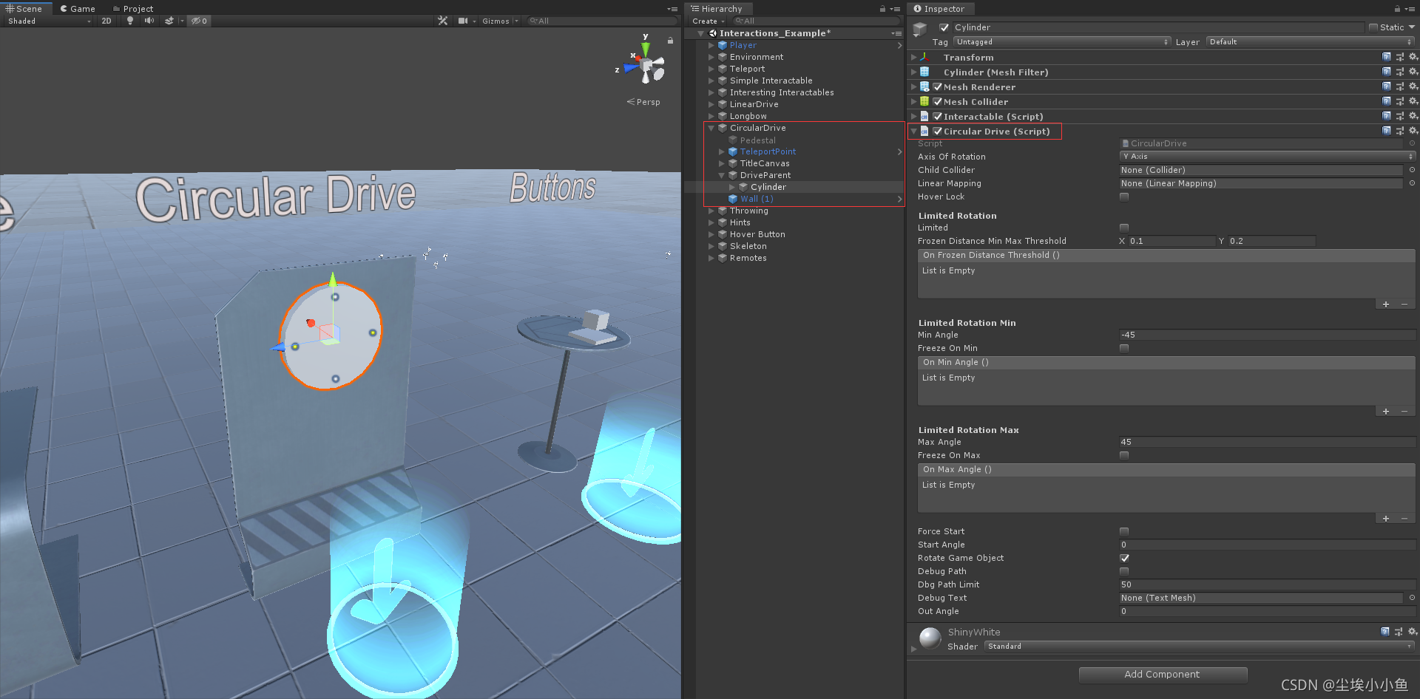
Task: Open component tools wrench icon in Scene view
Action: (443, 21)
